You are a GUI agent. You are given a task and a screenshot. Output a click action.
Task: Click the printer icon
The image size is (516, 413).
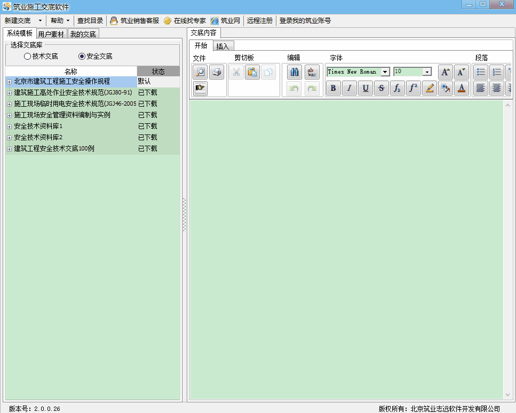point(217,72)
